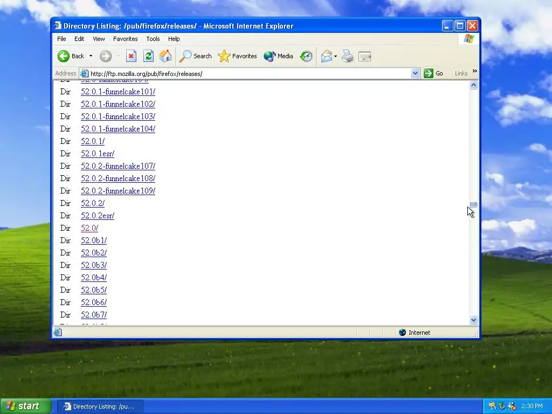Open the 52.0.2esr/ directory link

(x=98, y=216)
